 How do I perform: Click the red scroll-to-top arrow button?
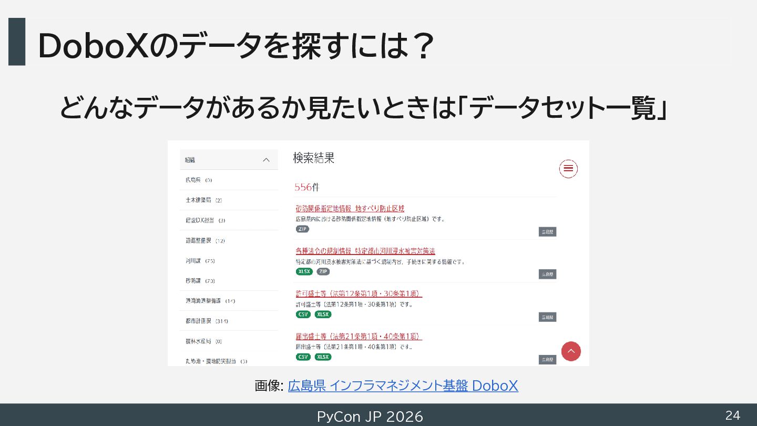pyautogui.click(x=571, y=351)
